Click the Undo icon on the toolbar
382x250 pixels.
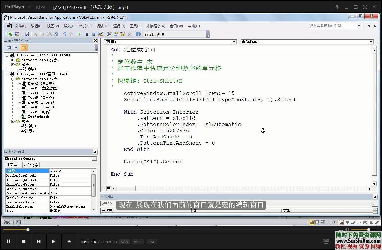click(x=64, y=34)
